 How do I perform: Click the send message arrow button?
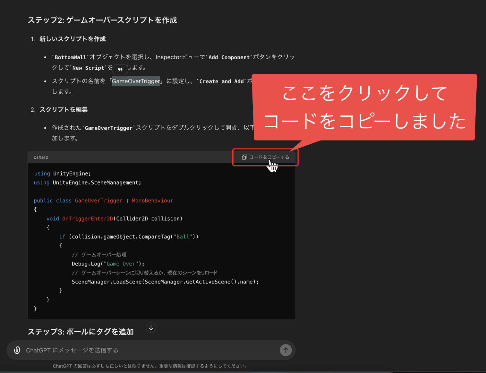point(285,350)
